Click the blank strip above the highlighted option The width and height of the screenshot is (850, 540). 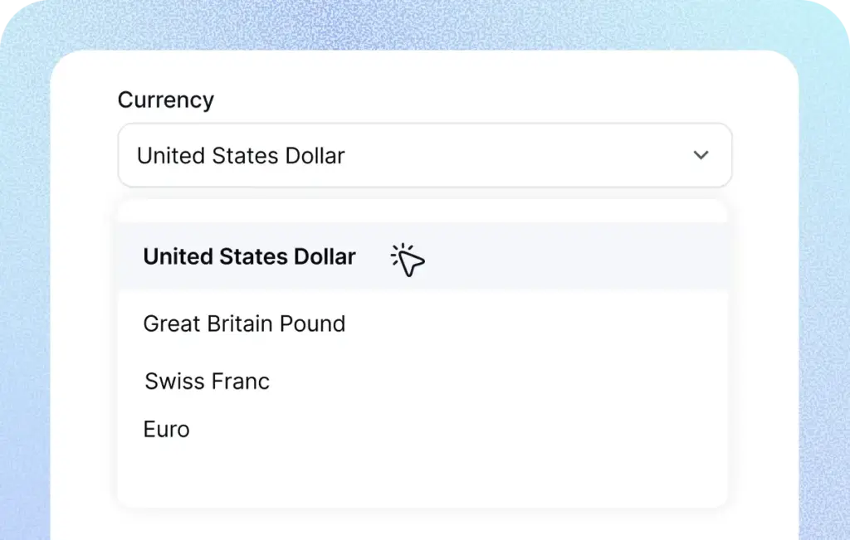[x=423, y=211]
